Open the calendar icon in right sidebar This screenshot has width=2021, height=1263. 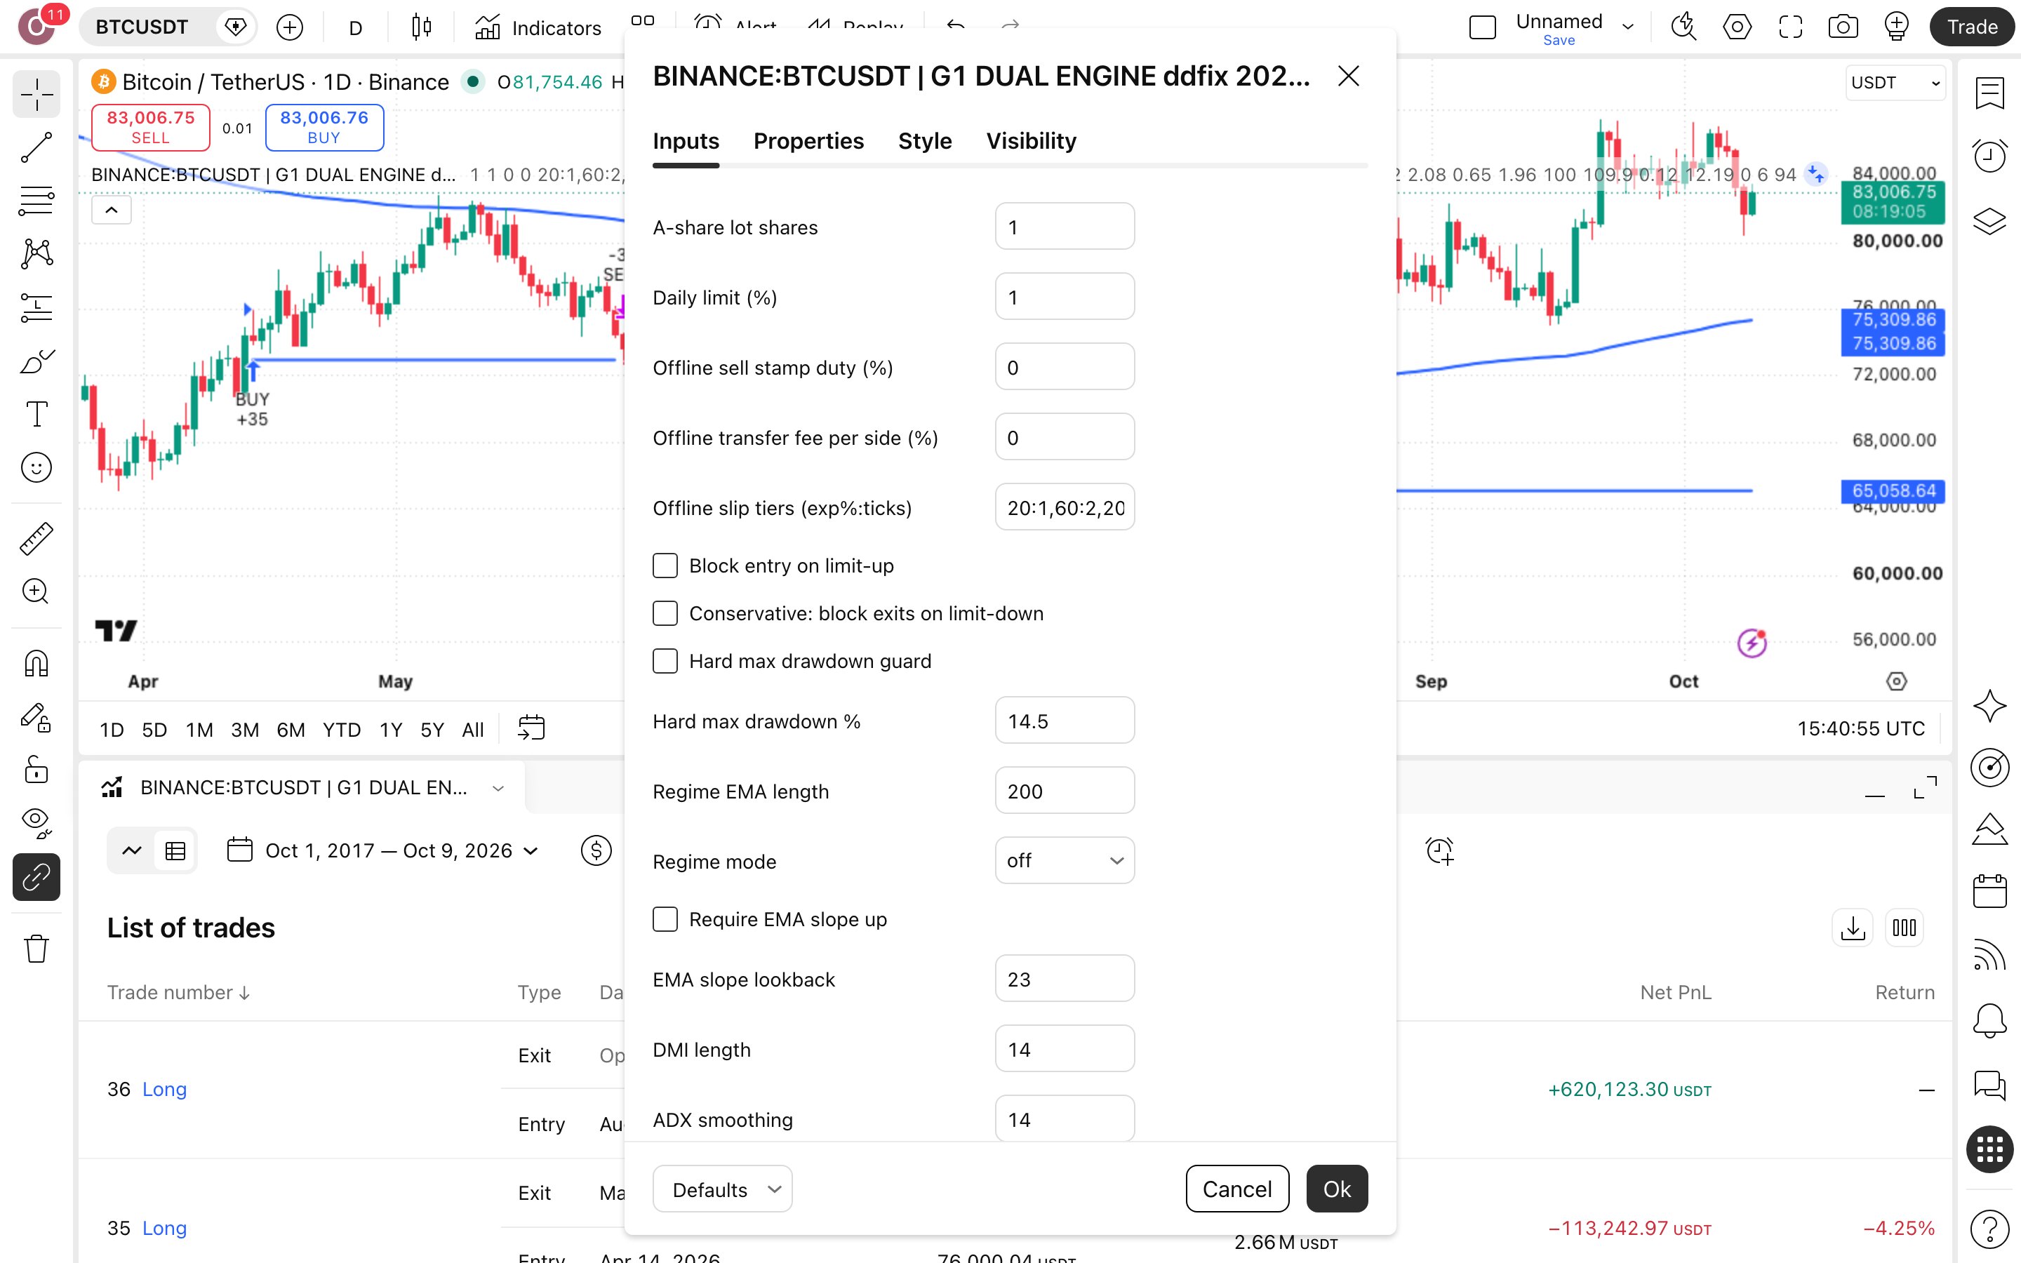[1989, 891]
